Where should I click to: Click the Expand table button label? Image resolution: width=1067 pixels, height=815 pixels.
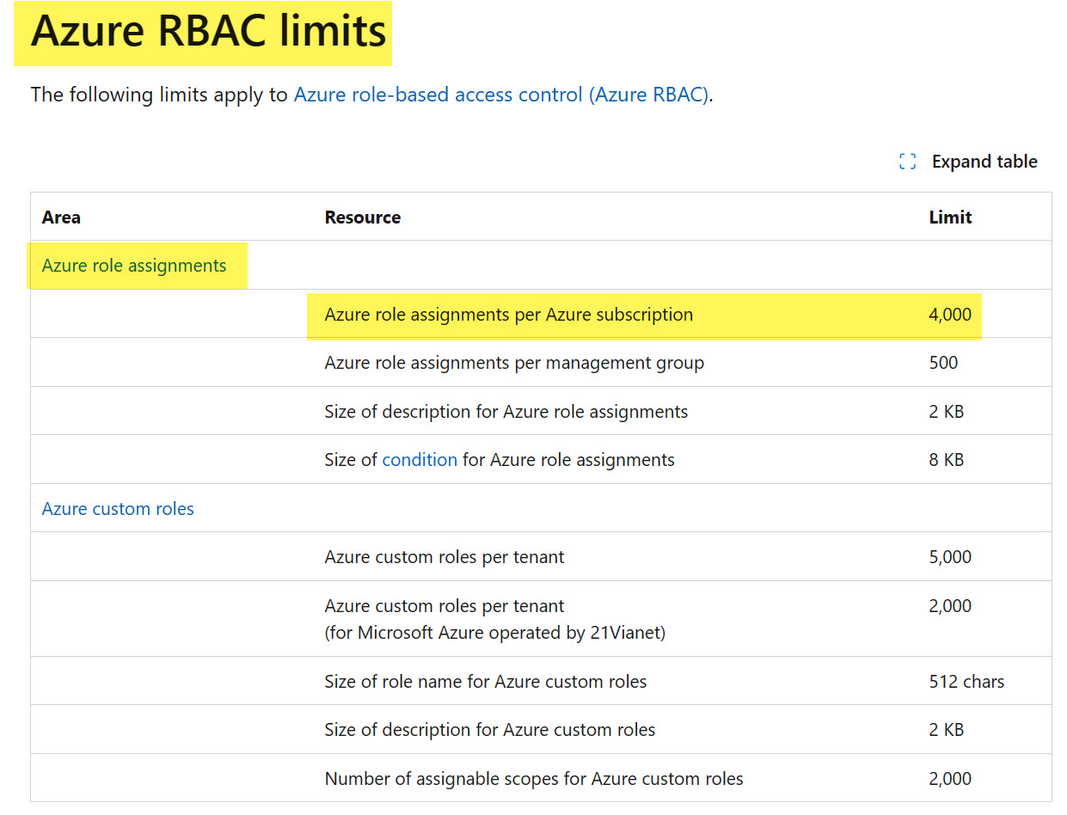984,162
